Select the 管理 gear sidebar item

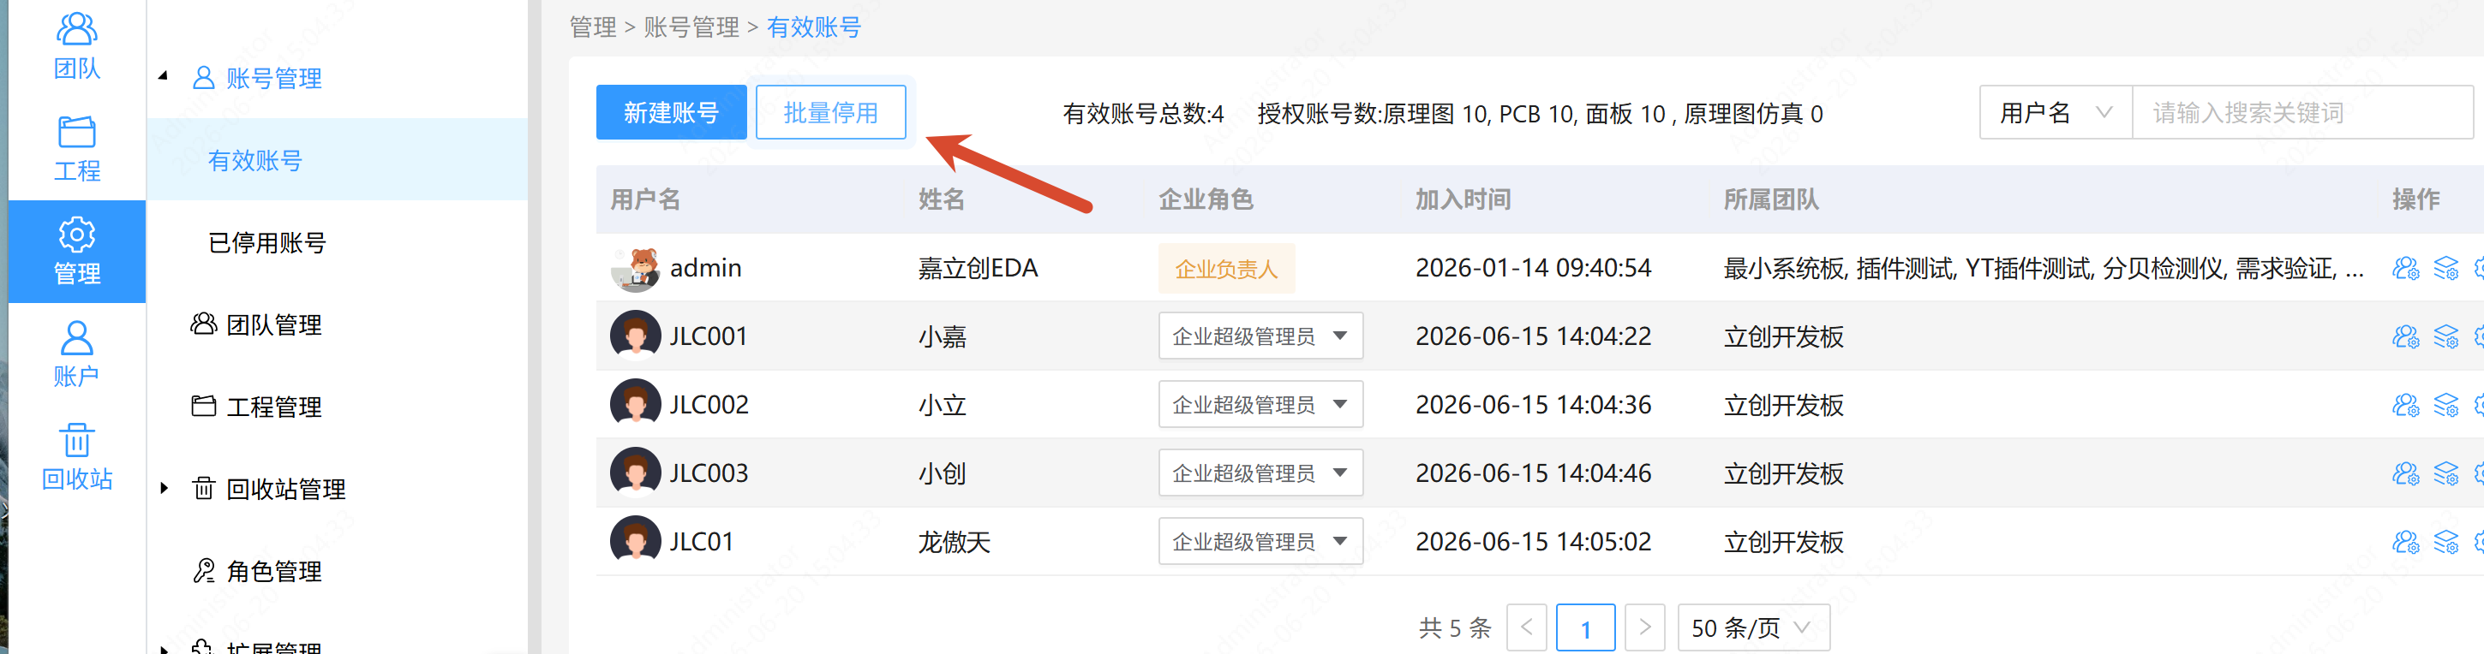coord(77,252)
